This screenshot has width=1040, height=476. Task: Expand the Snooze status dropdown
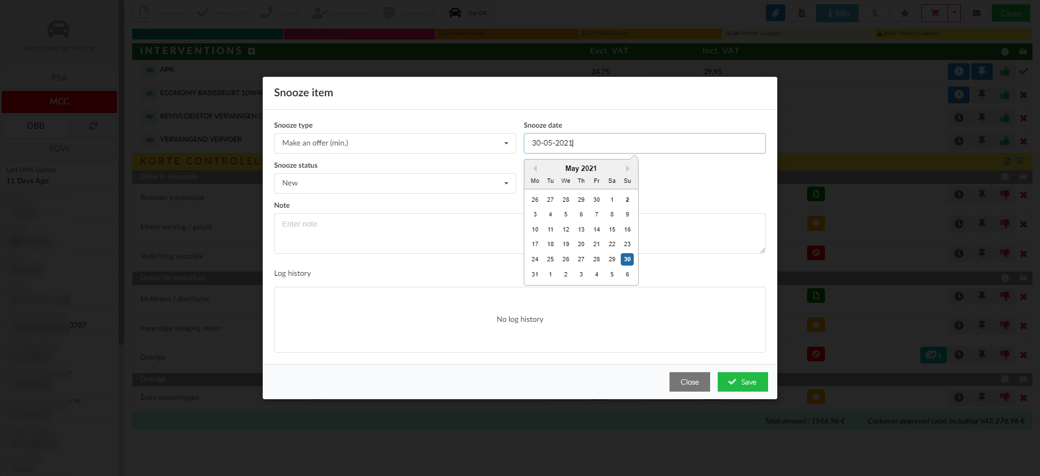click(x=395, y=183)
